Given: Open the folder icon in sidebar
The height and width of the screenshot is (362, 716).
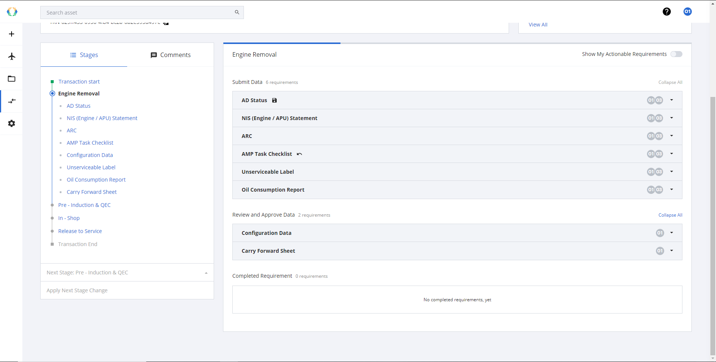Looking at the screenshot, I should (12, 79).
